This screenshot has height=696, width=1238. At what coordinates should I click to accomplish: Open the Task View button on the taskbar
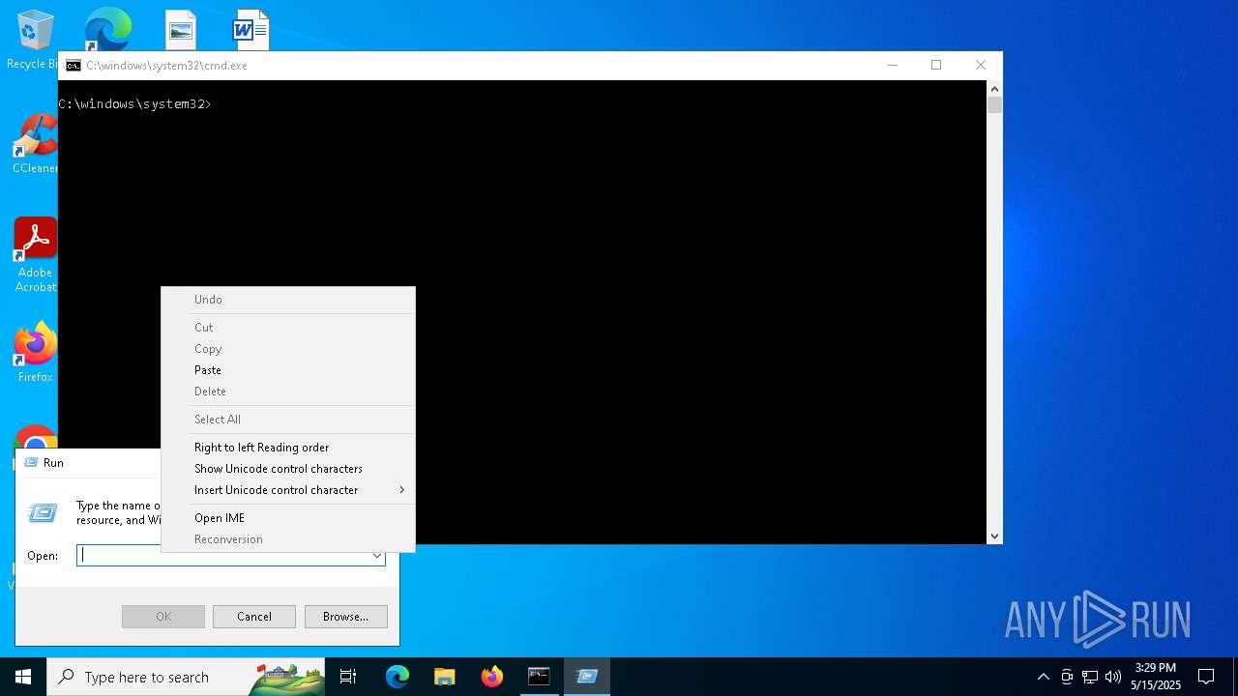(x=348, y=677)
